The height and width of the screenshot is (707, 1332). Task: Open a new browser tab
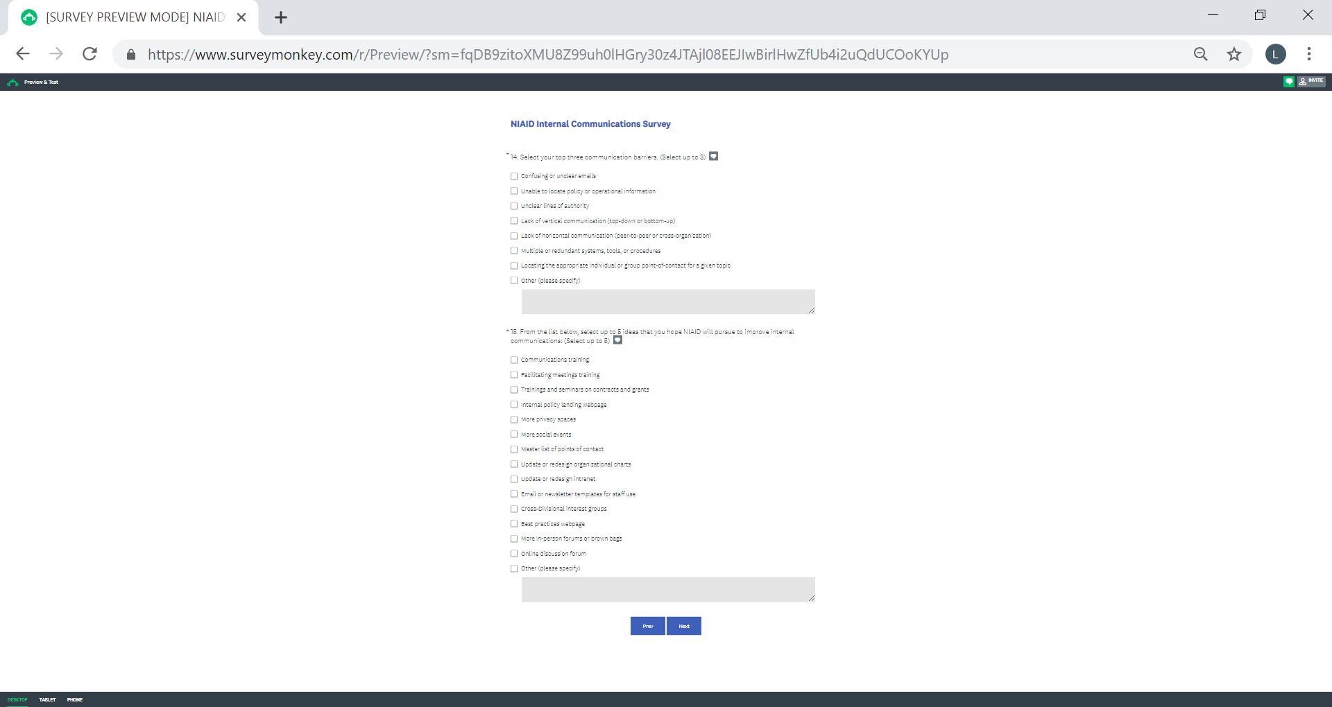tap(280, 17)
